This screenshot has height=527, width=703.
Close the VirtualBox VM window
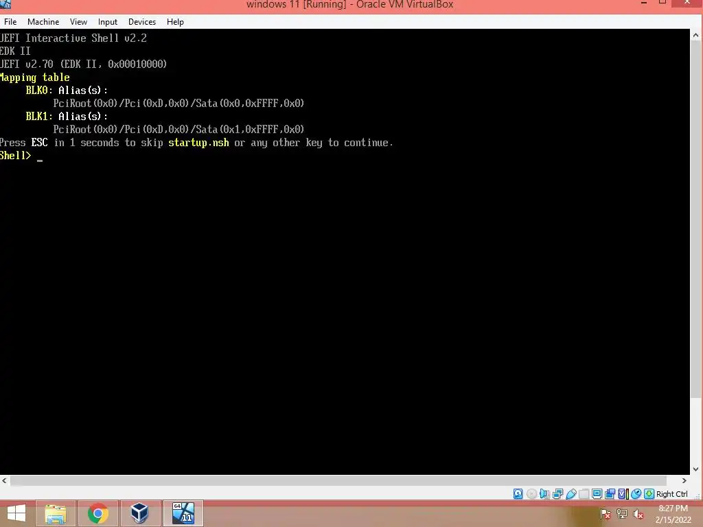click(x=687, y=3)
